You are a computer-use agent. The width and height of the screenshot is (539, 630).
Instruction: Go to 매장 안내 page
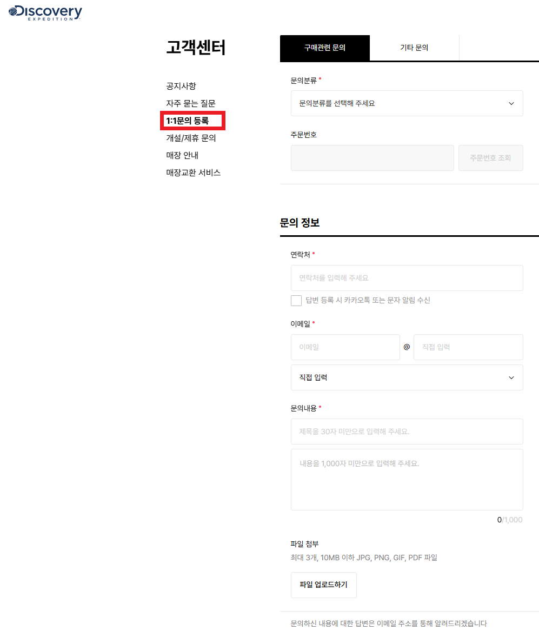182,155
